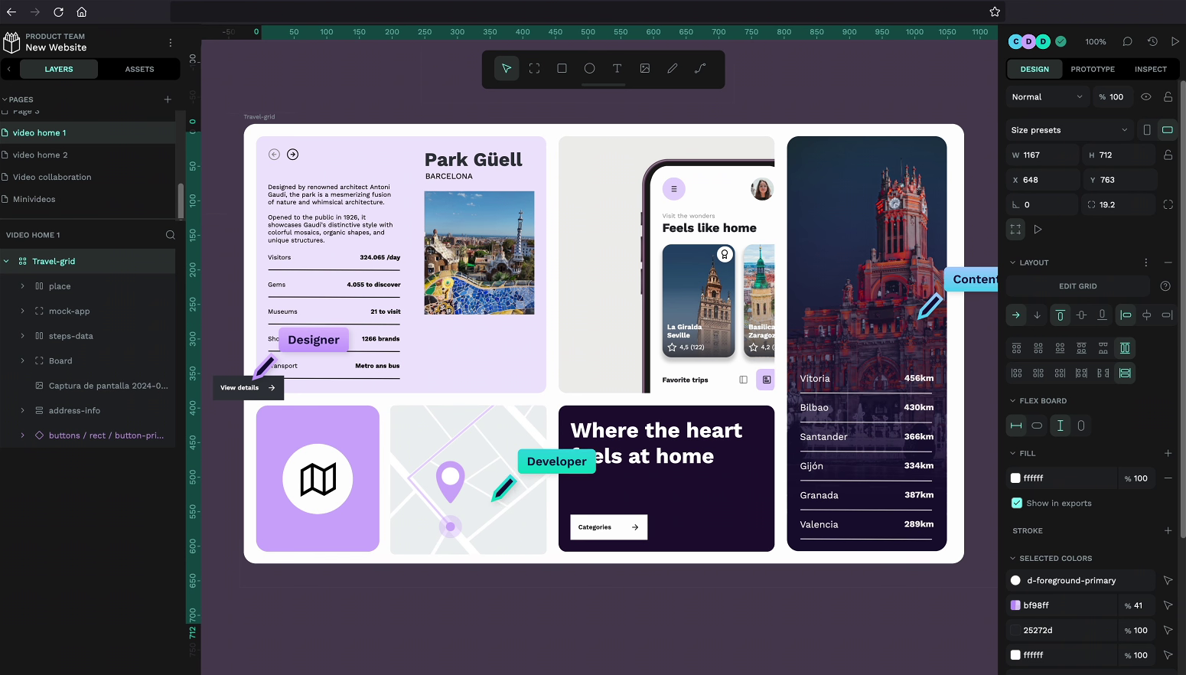Add a stroke with plus icon
Screen dimensions: 1186x675
pyautogui.click(x=1168, y=530)
